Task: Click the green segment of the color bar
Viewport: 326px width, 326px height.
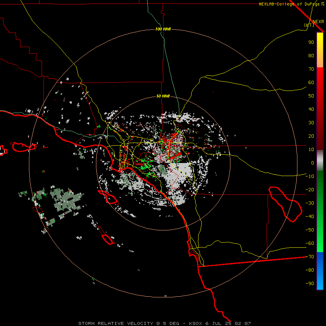Action: click(x=320, y=211)
